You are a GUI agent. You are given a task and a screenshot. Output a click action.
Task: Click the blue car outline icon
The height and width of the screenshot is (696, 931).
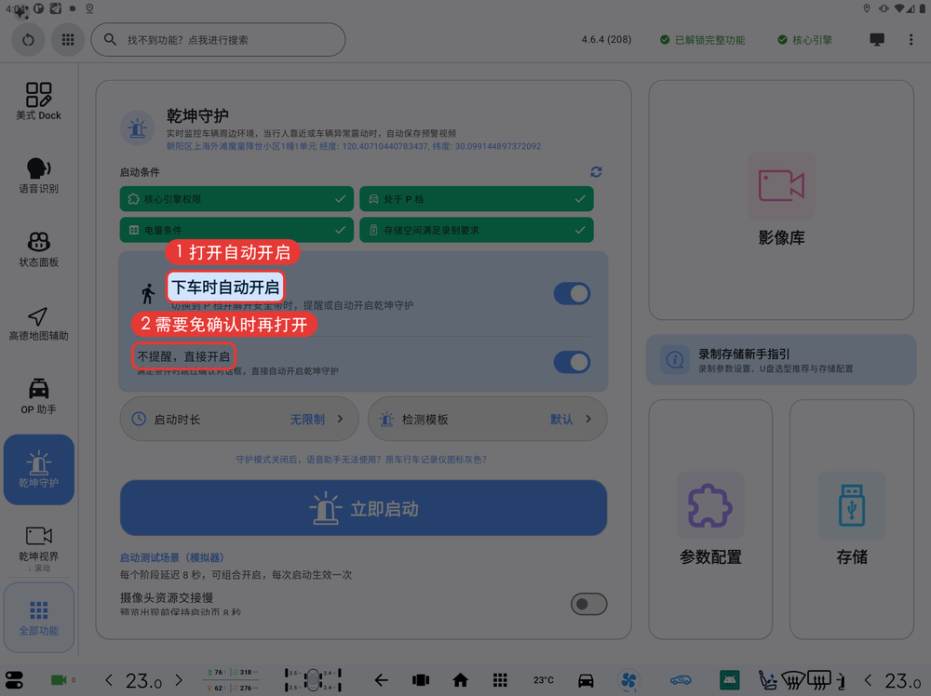[681, 680]
